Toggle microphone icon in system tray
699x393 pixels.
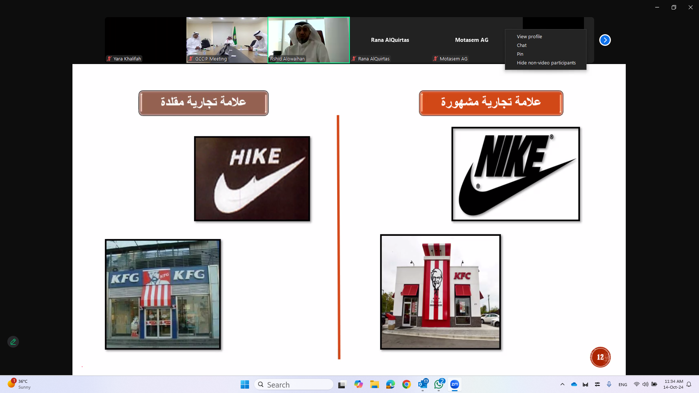pos(609,384)
